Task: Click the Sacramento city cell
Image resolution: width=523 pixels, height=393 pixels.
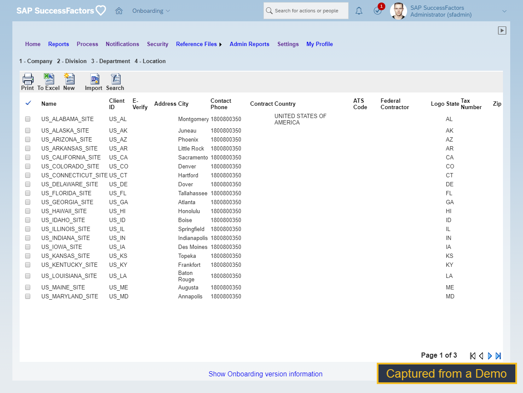Action: (193, 157)
